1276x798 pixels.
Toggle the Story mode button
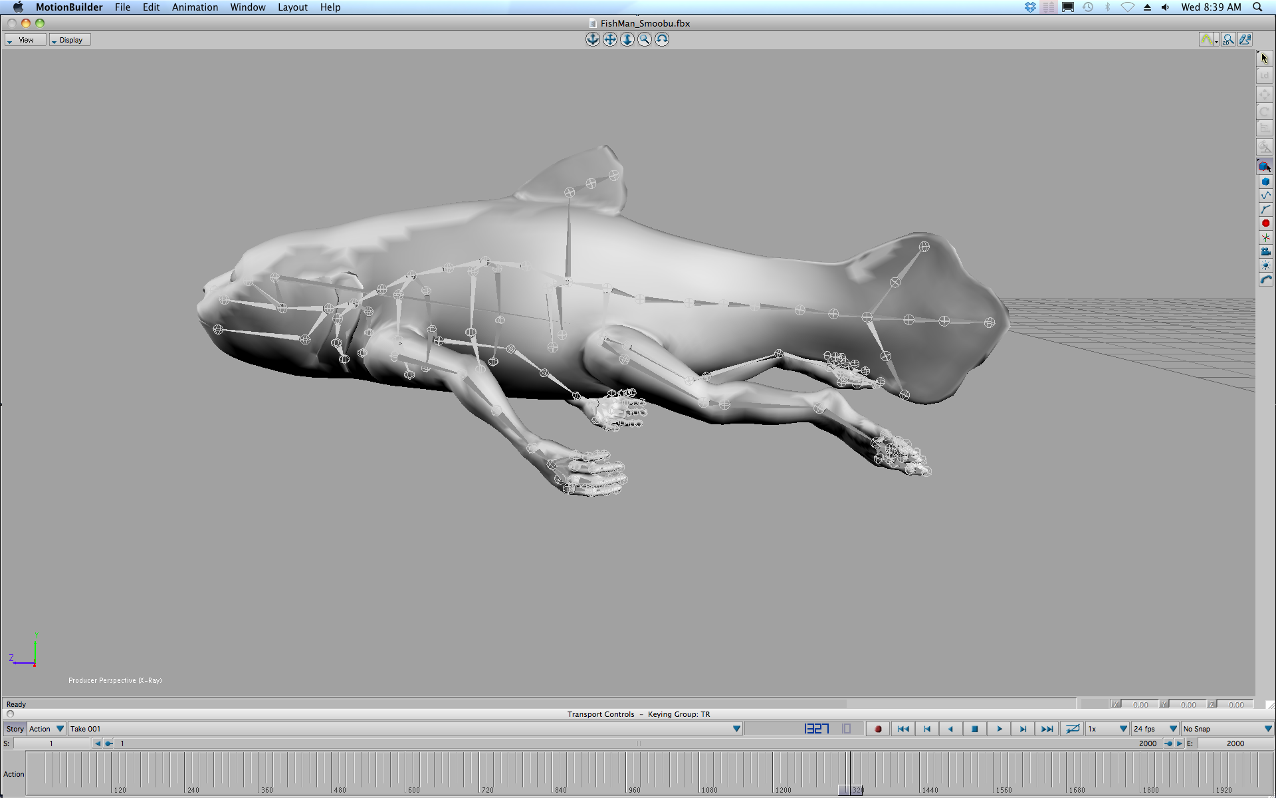(15, 729)
